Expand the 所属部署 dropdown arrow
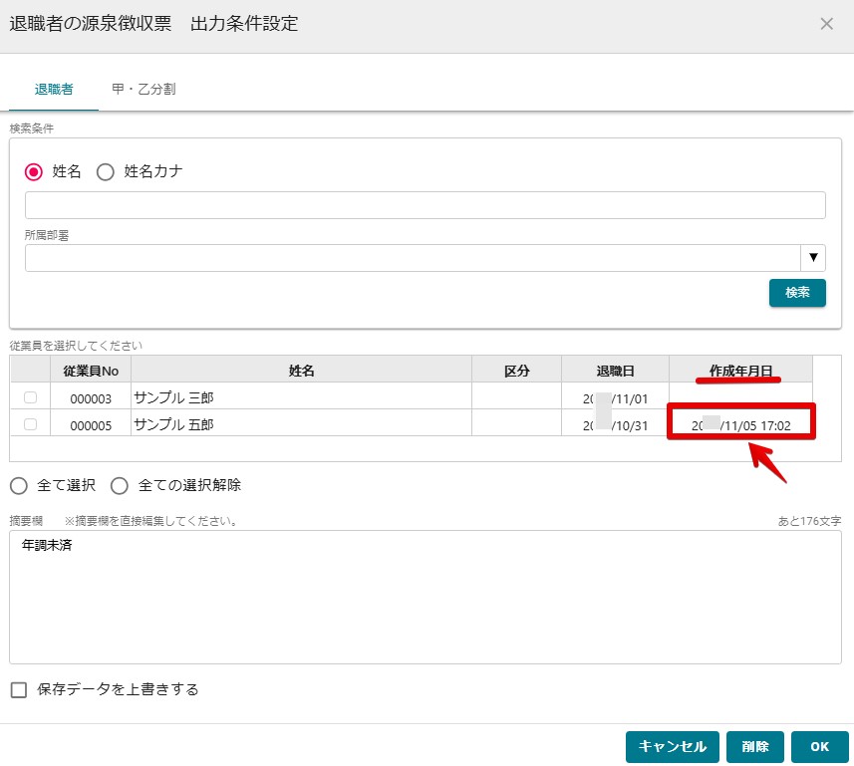The image size is (854, 766). (813, 258)
